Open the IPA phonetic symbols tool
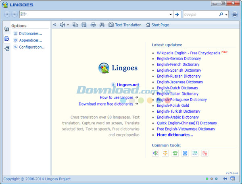Viewport: 242px width, 184px height. [x=195, y=153]
